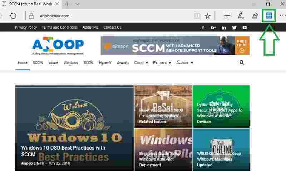286x172 pixels.
Task: Expand the Partners dropdown menu
Action: pyautogui.click(x=162, y=62)
